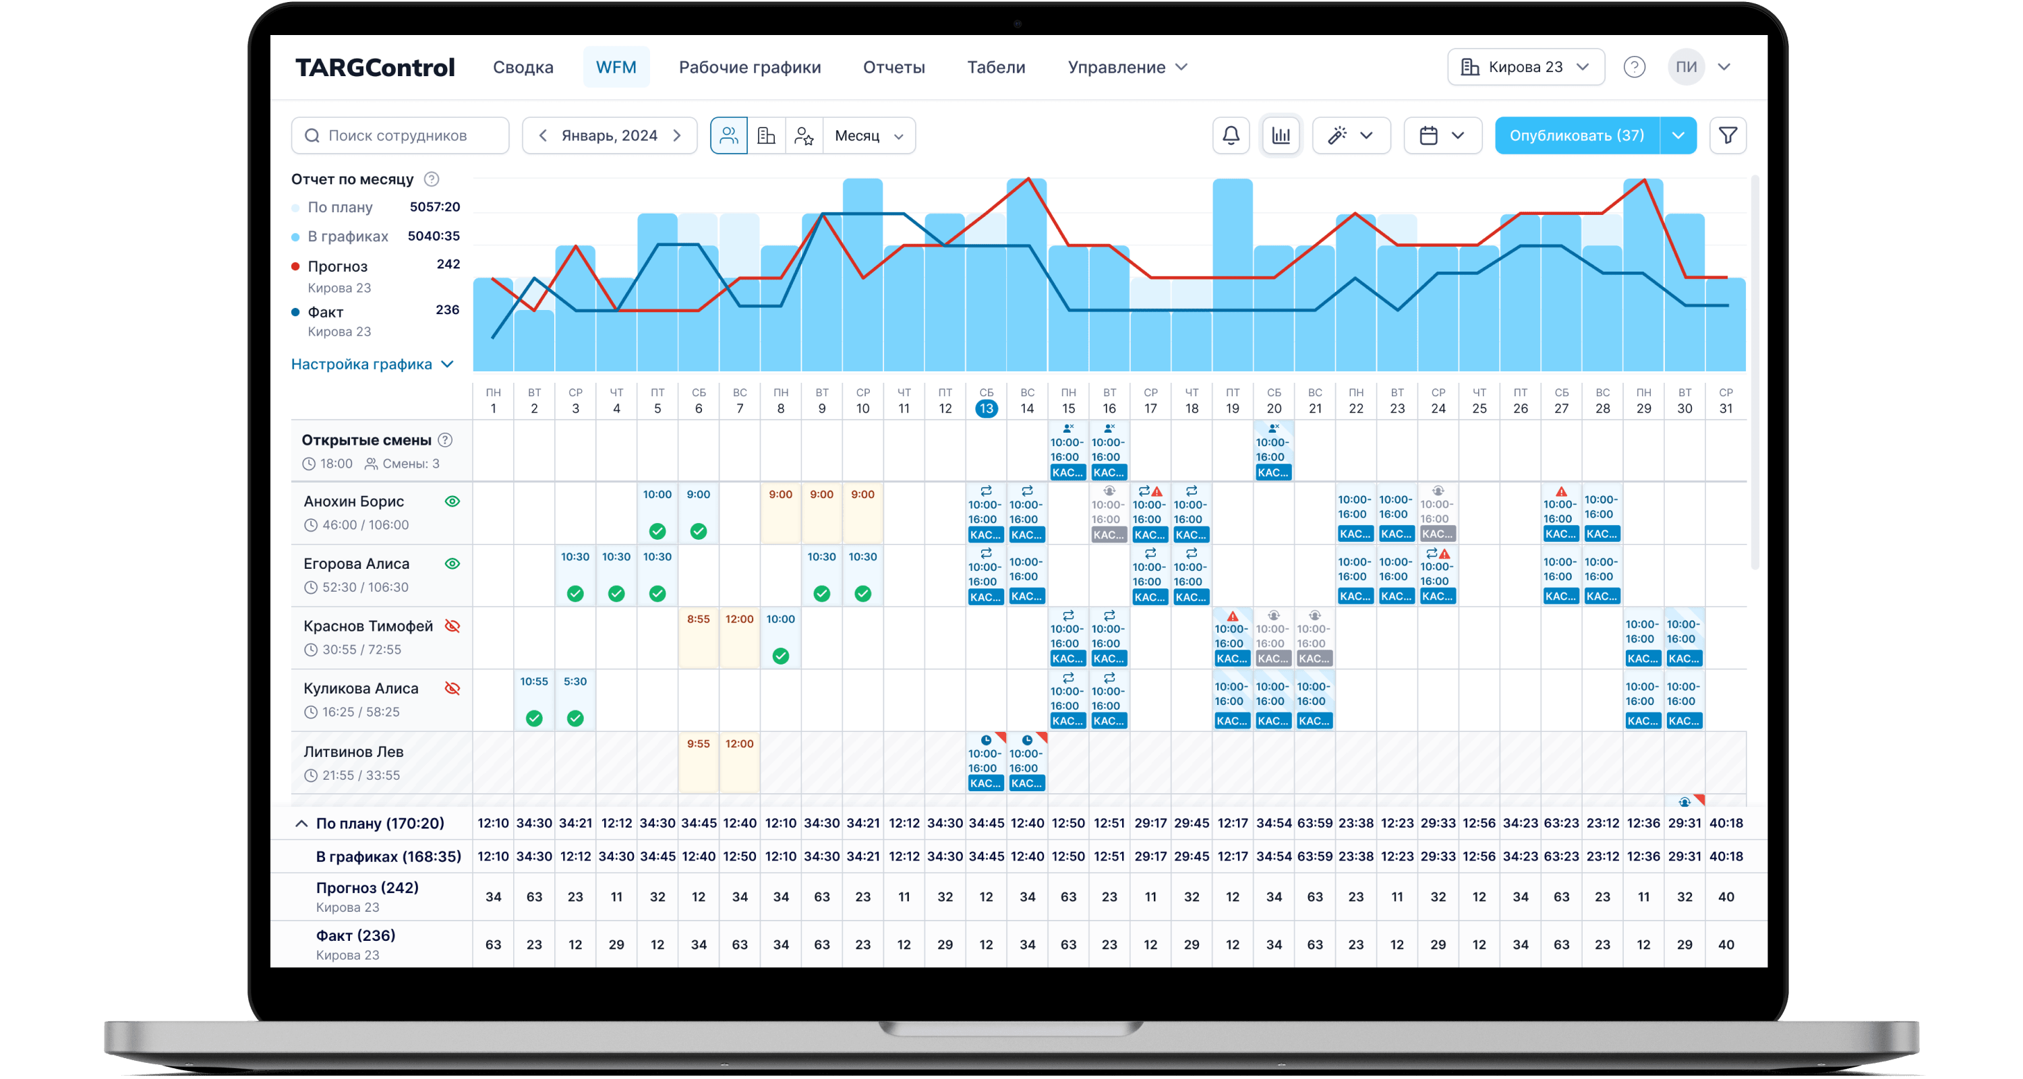
Task: Open the WFM tab
Action: [616, 67]
